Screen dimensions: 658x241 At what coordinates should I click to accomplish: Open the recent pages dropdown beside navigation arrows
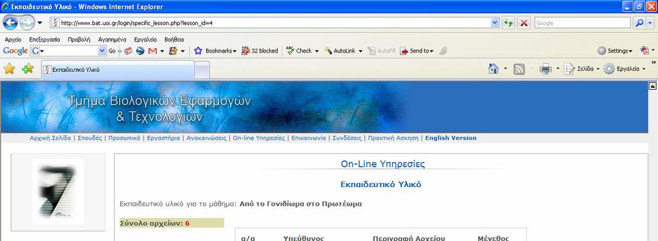[x=40, y=22]
